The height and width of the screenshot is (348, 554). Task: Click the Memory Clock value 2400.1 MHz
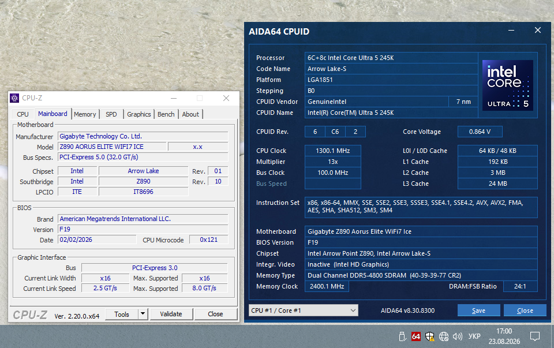tap(327, 286)
